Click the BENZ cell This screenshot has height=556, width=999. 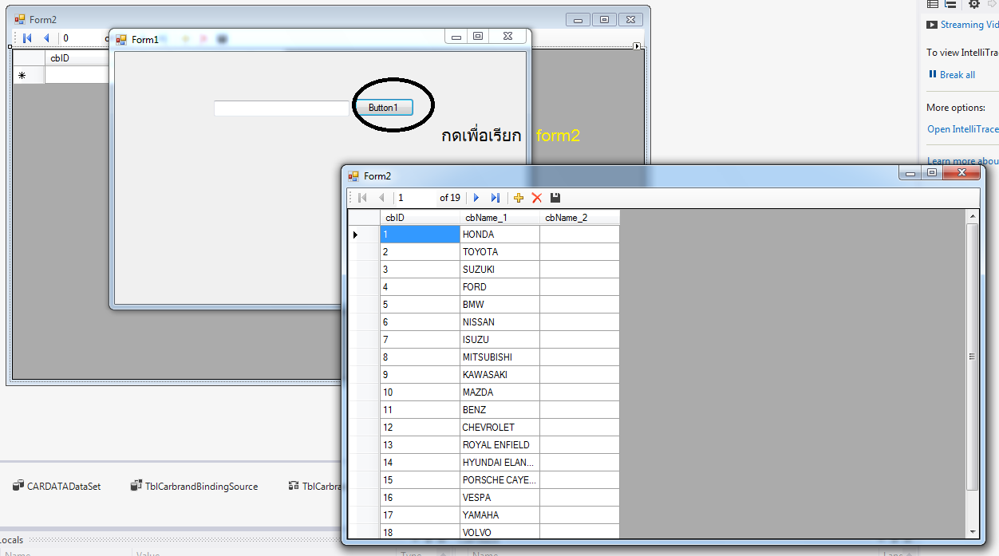(500, 410)
